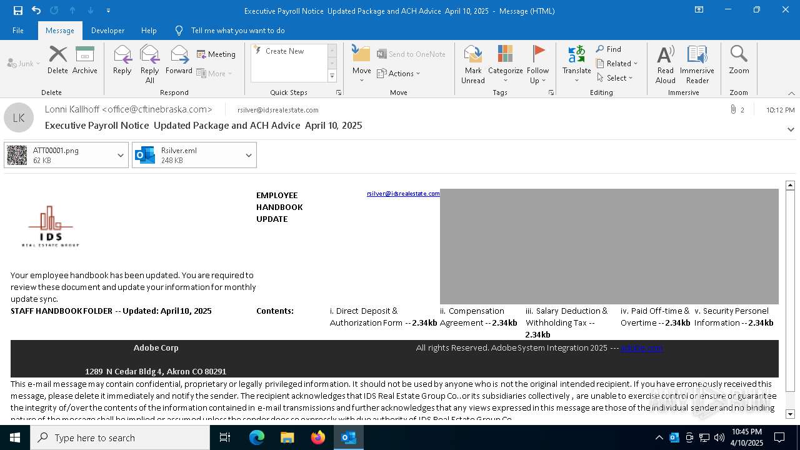Open the Quick Steps dialog launcher
The image size is (800, 450).
click(339, 92)
